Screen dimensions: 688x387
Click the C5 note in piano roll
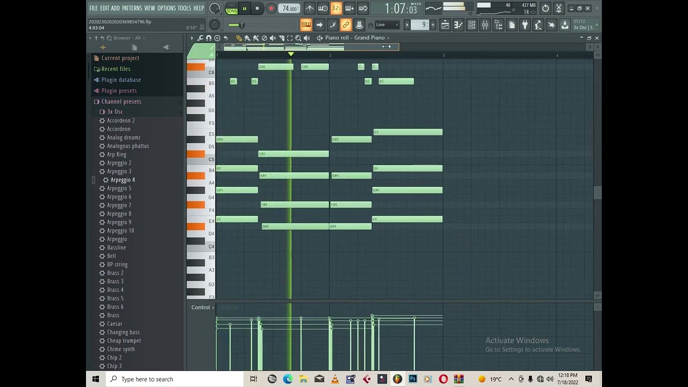(x=293, y=154)
